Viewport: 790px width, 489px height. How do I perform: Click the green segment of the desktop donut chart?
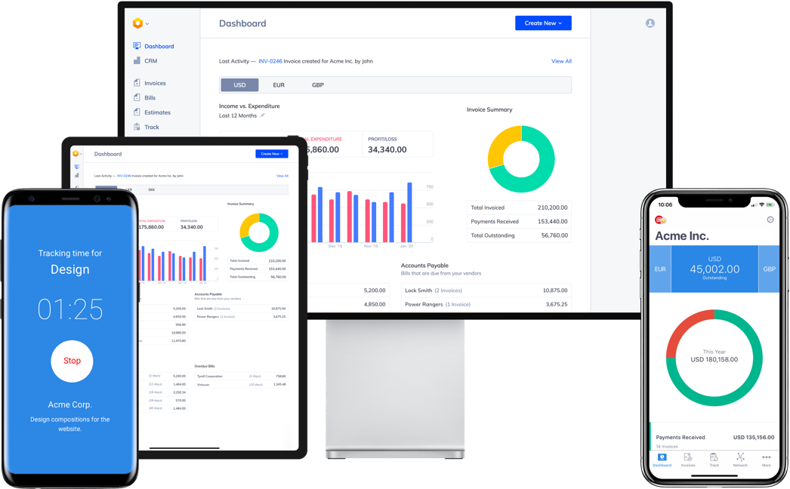pos(538,177)
